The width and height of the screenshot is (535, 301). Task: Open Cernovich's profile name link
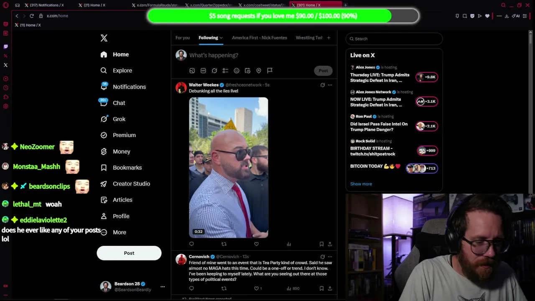pyautogui.click(x=199, y=257)
